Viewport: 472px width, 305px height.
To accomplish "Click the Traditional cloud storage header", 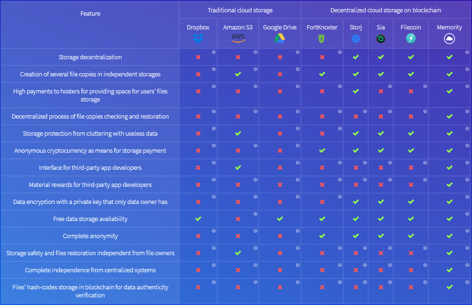I will pyautogui.click(x=240, y=10).
